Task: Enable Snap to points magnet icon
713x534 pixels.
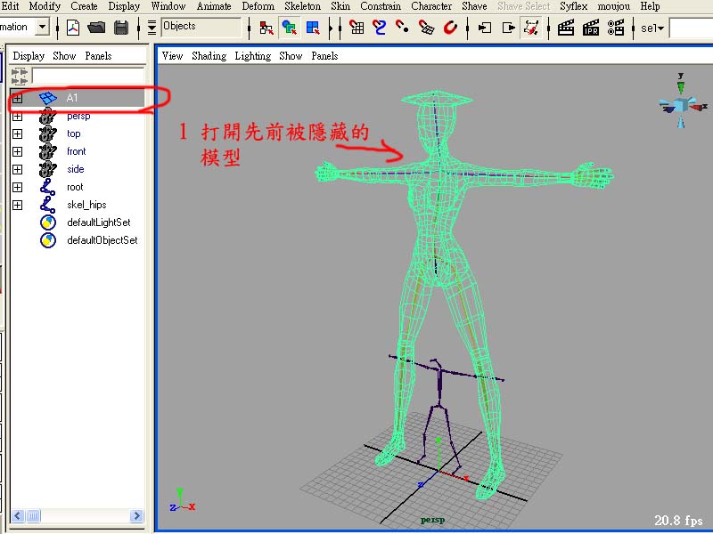Action: (x=402, y=28)
